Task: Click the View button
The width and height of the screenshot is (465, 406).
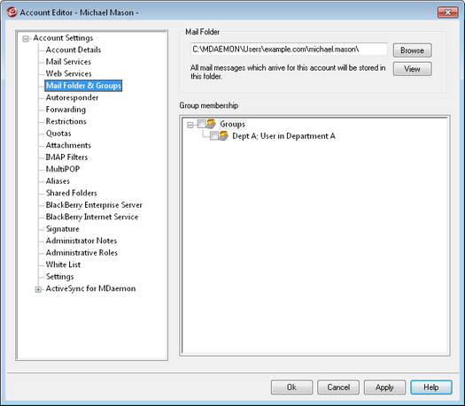Action: click(x=412, y=69)
